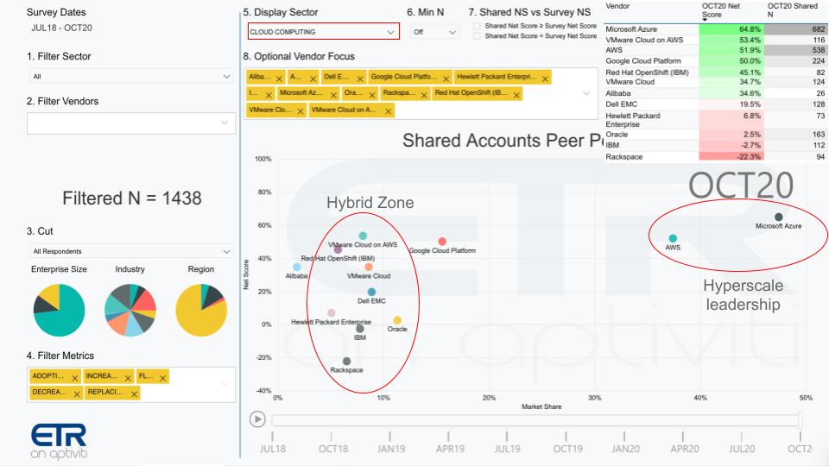Image resolution: width=829 pixels, height=466 pixels.
Task: Remove VMware Cloud on A... chip X
Action: 388,111
